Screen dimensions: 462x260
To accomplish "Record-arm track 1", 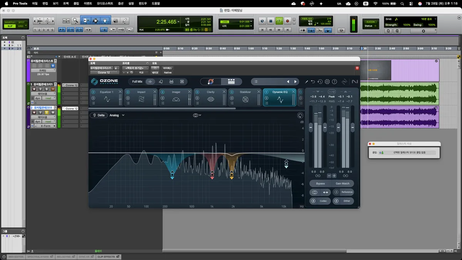I will (35, 89).
